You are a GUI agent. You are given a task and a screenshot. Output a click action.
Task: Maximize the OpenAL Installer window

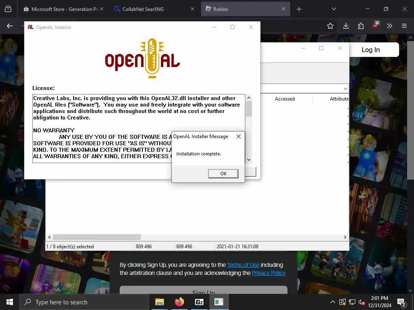click(232, 27)
